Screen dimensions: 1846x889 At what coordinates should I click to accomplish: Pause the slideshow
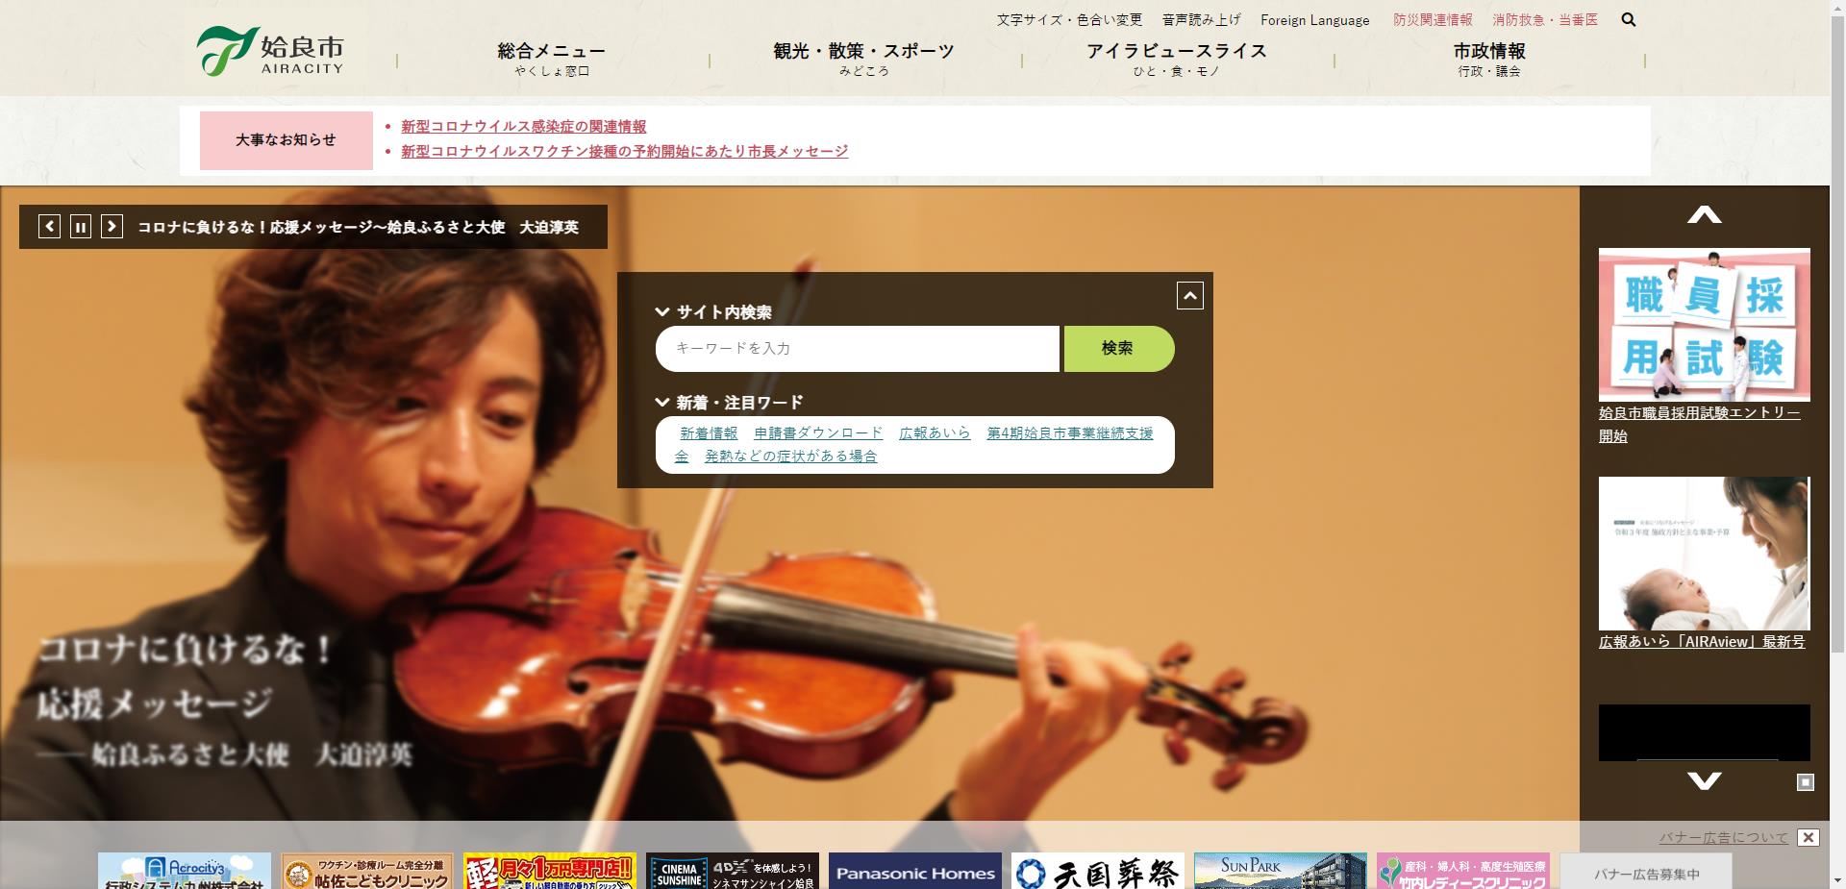81,227
